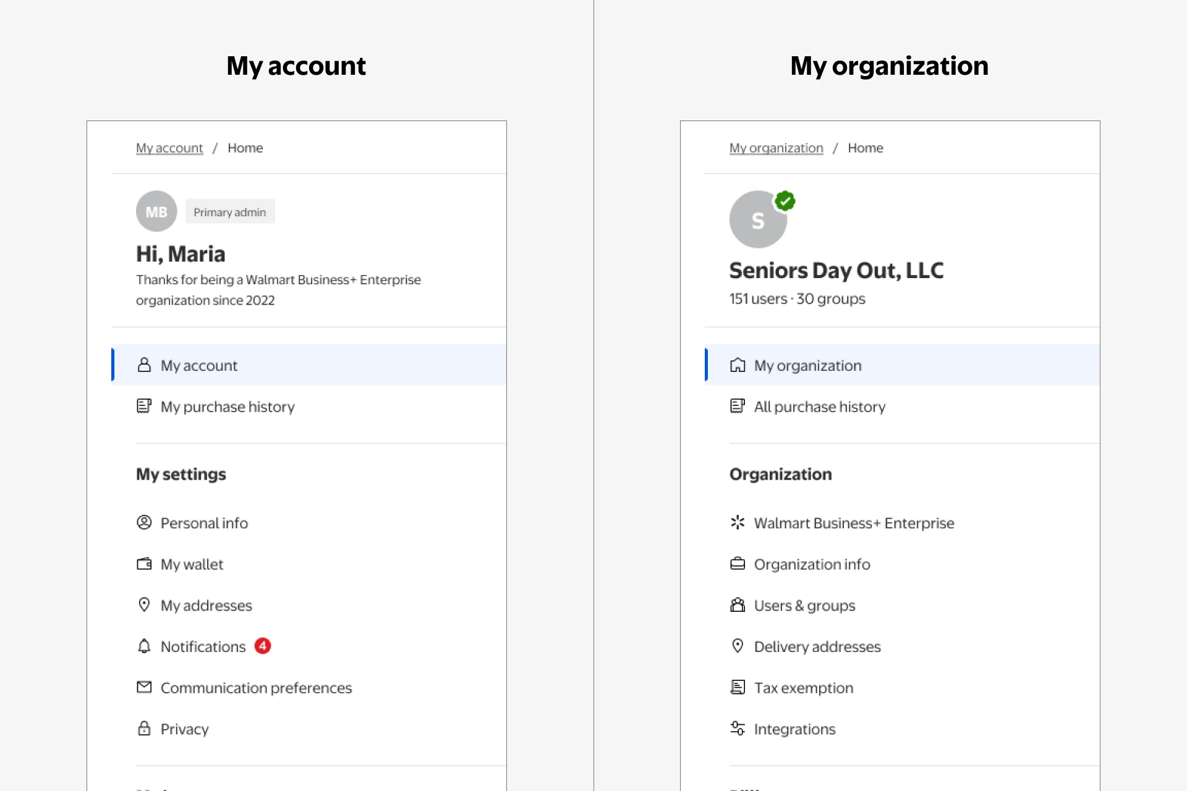The height and width of the screenshot is (791, 1187).
Task: Click the map pin icon for Delivery addresses
Action: point(738,646)
